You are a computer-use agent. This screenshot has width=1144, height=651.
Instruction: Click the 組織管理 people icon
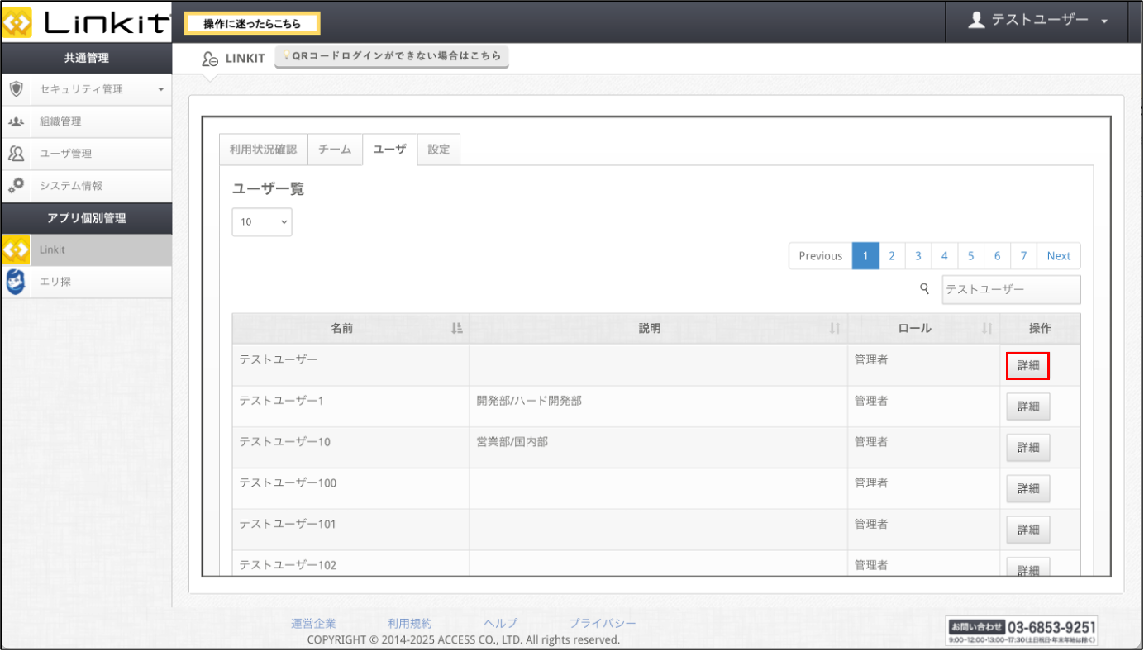(x=16, y=121)
